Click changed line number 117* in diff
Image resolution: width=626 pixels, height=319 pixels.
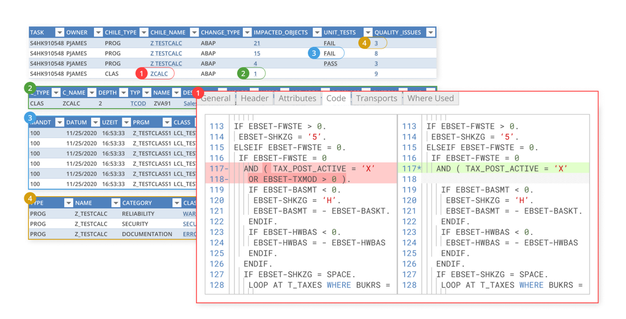411,168
